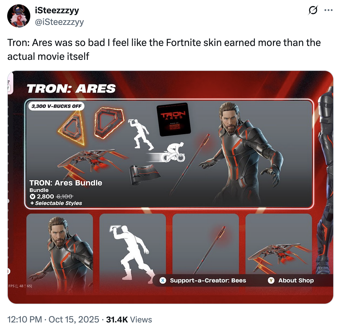Open the @iSteezzzyy handle link

point(59,22)
